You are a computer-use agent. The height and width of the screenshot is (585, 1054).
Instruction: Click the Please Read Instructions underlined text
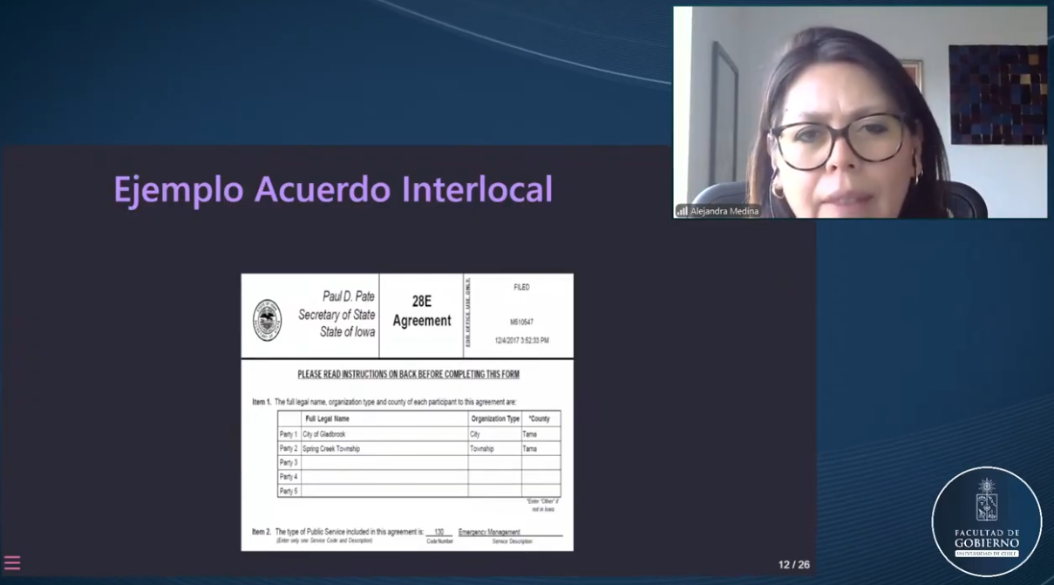pyautogui.click(x=408, y=375)
